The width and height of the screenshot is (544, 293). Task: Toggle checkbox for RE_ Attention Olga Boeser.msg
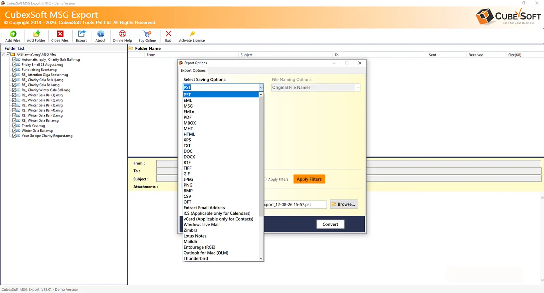pyautogui.click(x=14, y=75)
